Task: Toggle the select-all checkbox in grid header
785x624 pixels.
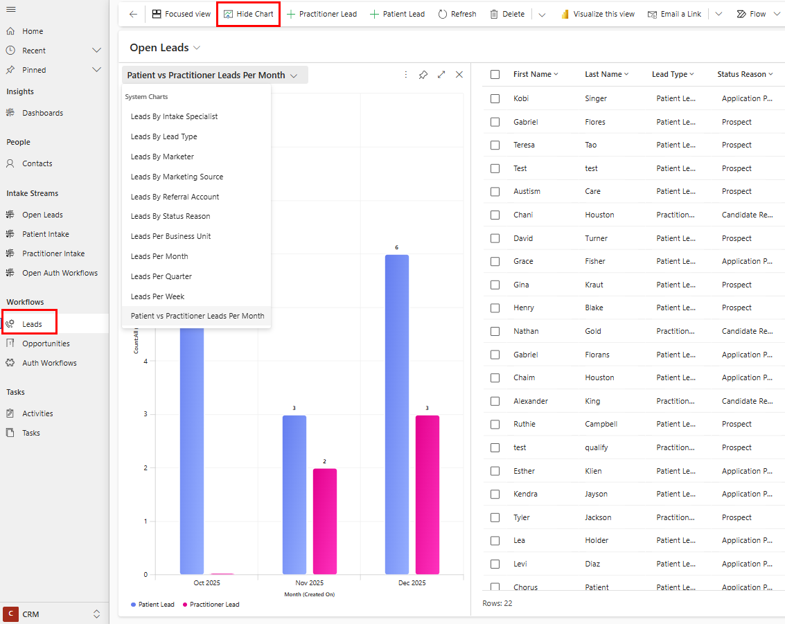Action: point(495,74)
